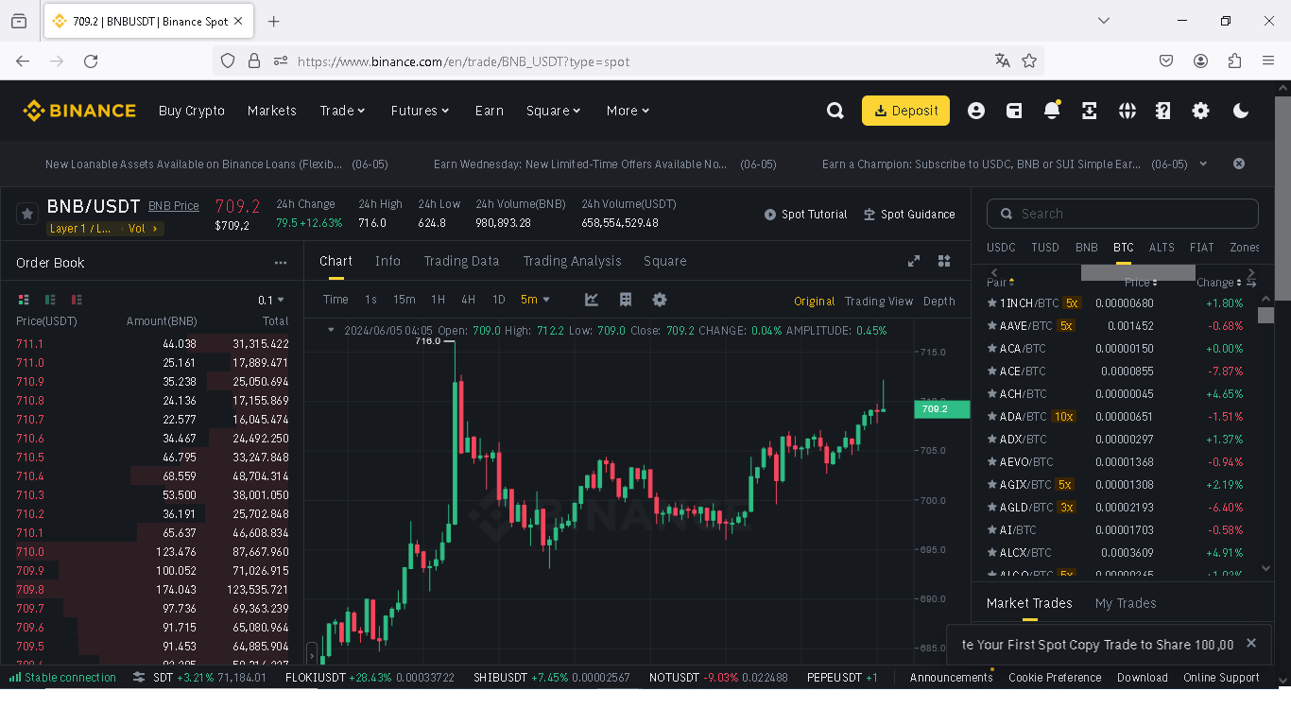This screenshot has height=726, width=1291.
Task: Open the site search magnifier in the header
Action: click(835, 111)
